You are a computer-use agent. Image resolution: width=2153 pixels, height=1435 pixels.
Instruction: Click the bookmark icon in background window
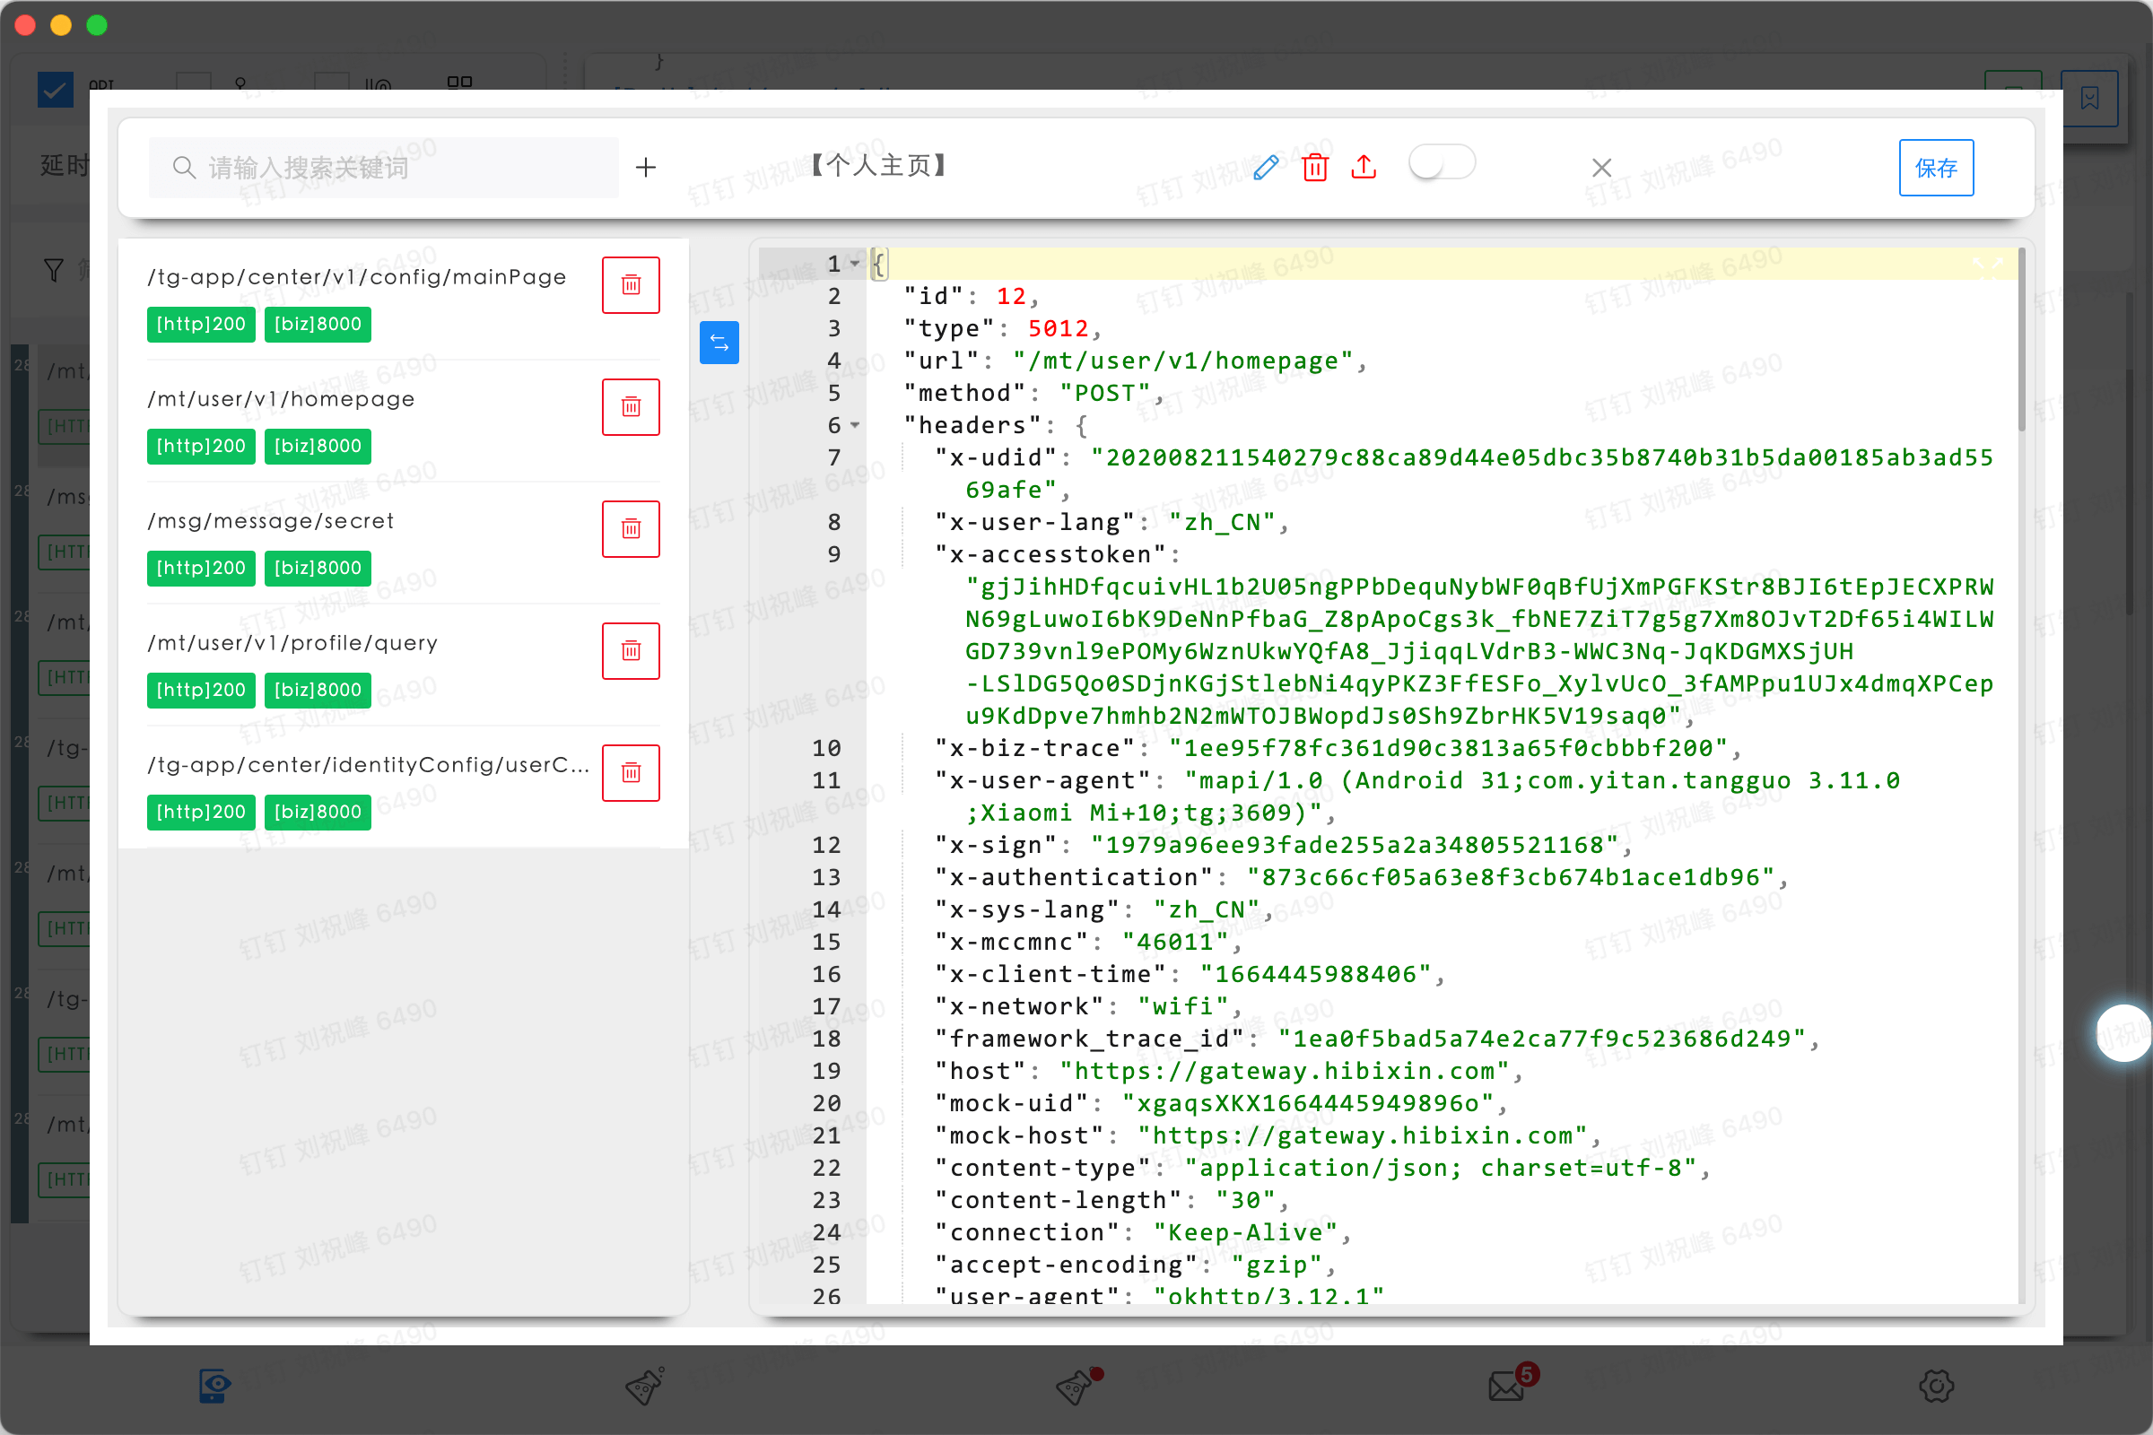[2090, 99]
